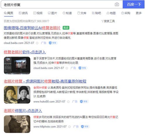Click the camera image-search icon
This screenshot has width=146, height=135.
(117, 4)
